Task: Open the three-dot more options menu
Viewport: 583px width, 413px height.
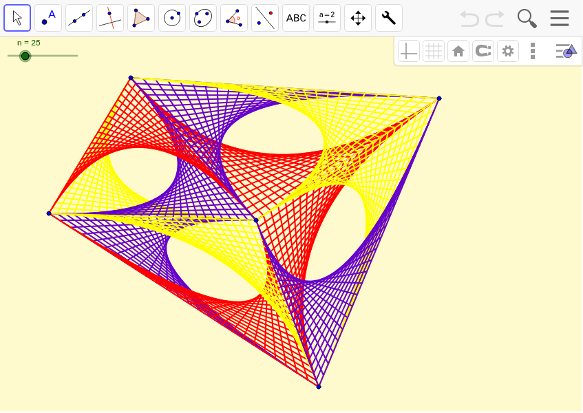Action: tap(533, 51)
